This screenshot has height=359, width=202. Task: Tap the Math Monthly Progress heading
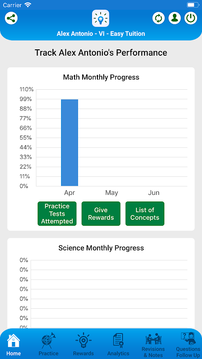(x=101, y=77)
